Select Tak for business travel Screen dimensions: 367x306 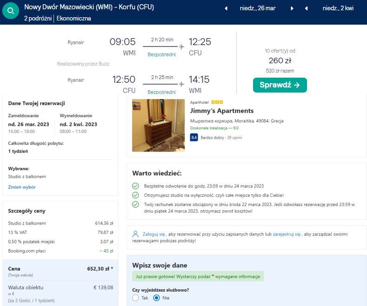135,298
